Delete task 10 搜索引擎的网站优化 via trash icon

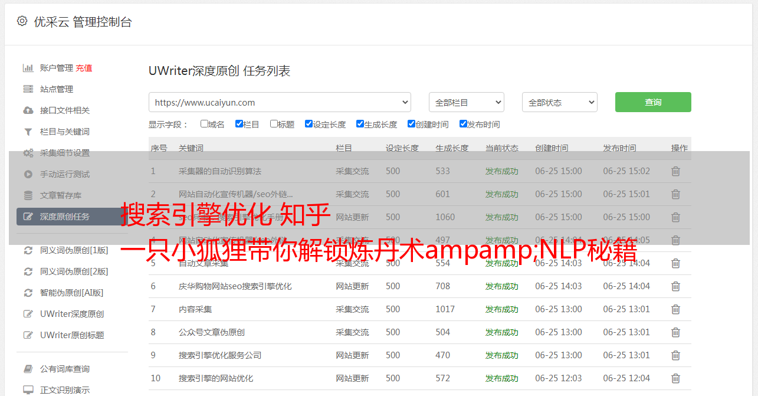coord(675,378)
